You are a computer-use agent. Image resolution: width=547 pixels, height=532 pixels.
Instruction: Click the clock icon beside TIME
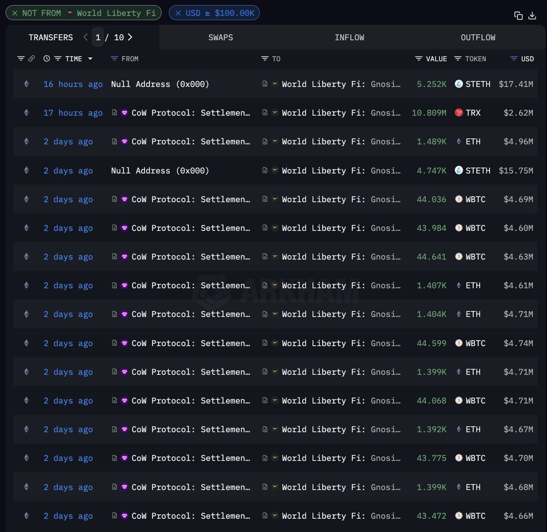point(46,59)
